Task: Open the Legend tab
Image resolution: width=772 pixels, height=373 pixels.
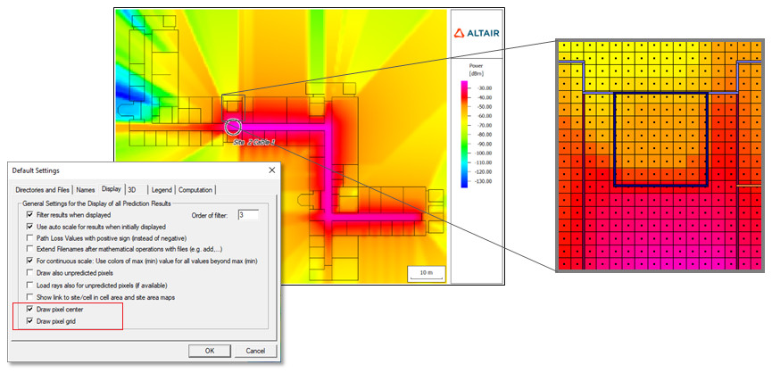Action: click(162, 189)
